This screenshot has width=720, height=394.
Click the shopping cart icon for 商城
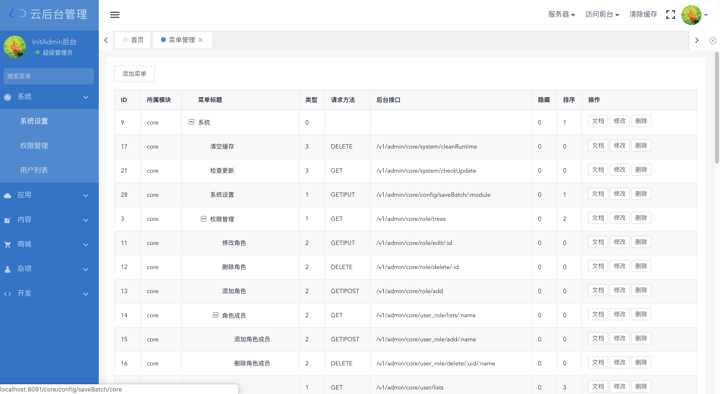(x=8, y=245)
